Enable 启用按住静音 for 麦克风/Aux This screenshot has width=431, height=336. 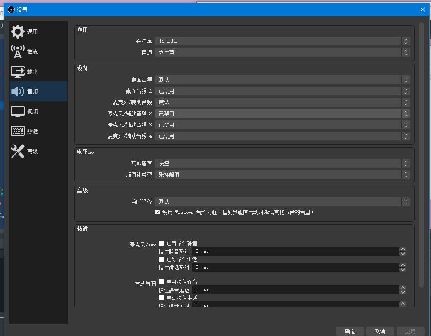[x=161, y=243]
